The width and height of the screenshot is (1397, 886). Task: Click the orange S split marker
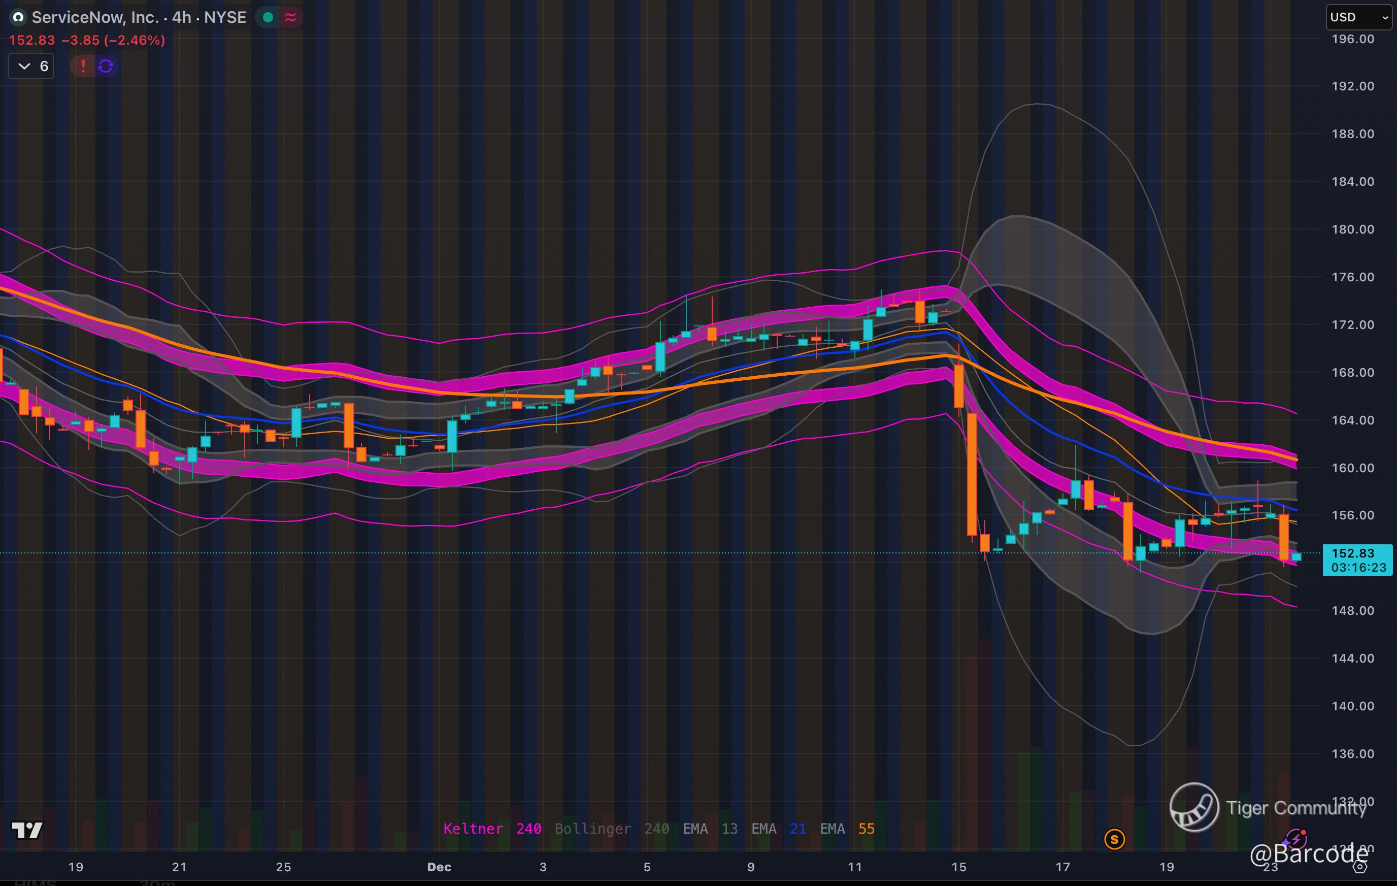tap(1114, 839)
